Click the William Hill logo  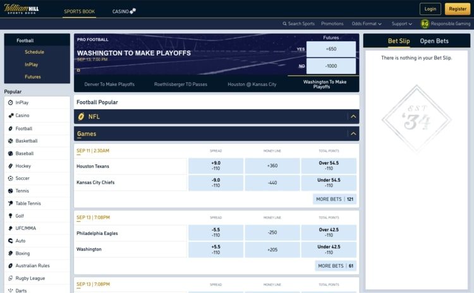coord(21,9)
